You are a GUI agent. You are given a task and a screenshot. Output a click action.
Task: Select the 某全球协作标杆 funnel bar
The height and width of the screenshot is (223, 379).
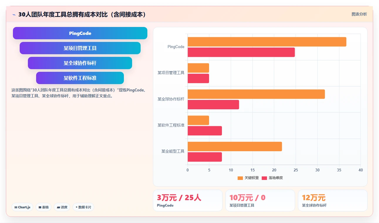point(80,63)
